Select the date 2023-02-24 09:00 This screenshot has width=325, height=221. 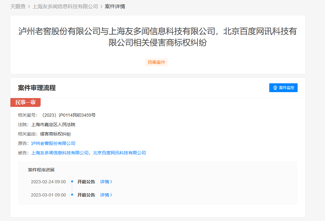48,182
